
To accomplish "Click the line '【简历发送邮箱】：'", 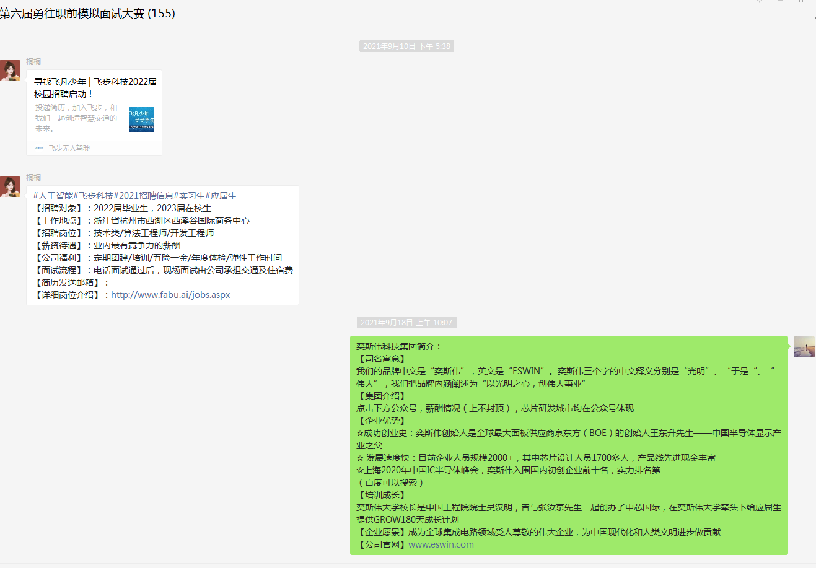I will [72, 282].
